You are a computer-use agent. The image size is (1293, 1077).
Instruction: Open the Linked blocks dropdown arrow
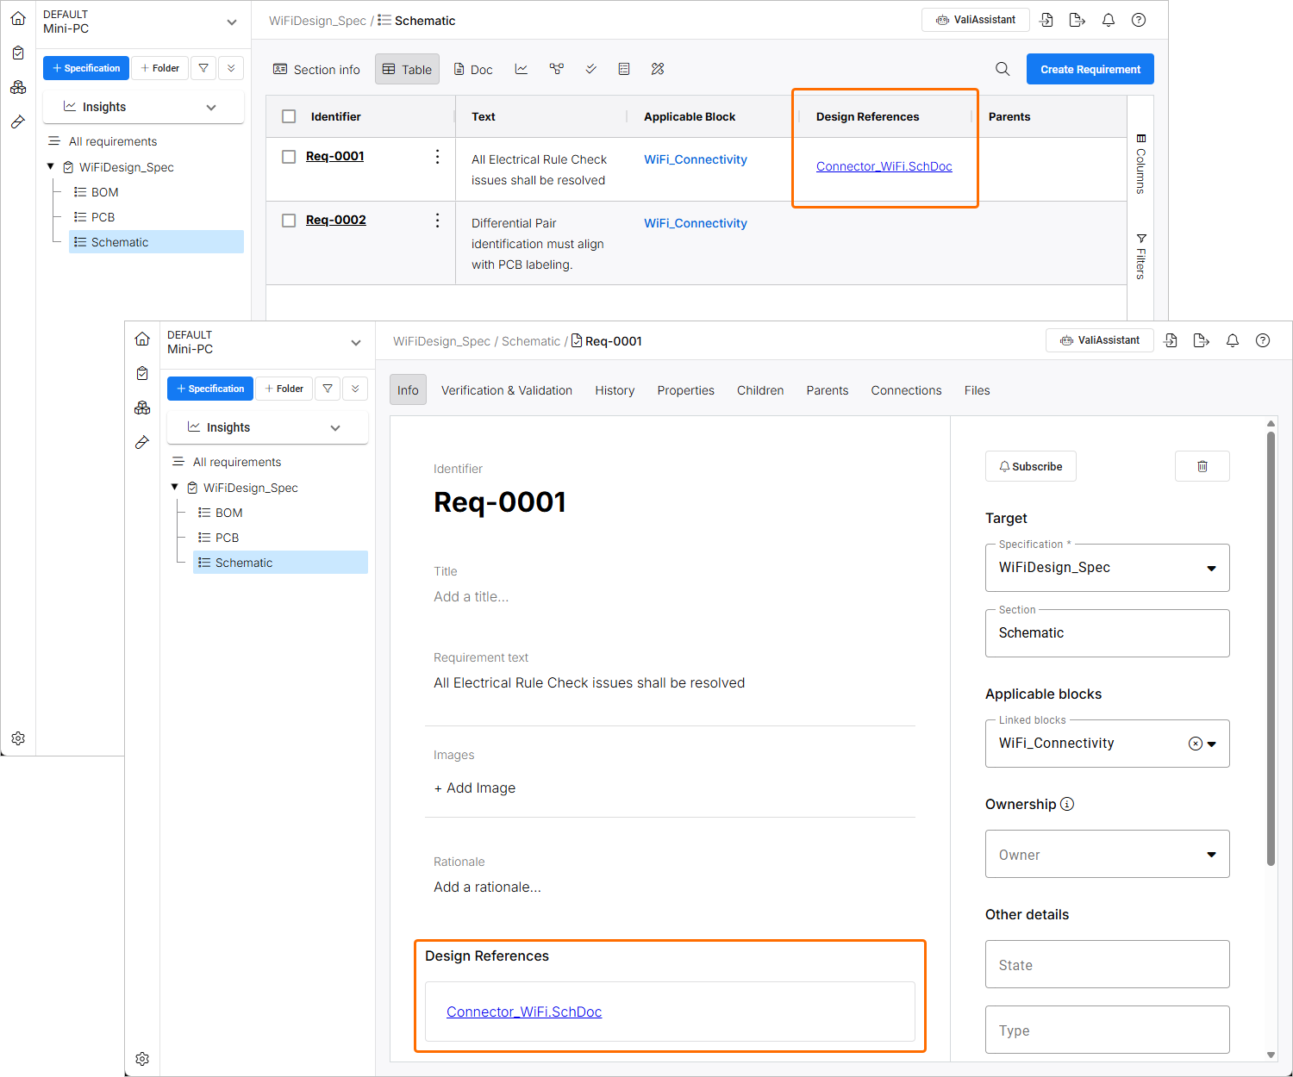[x=1212, y=744]
